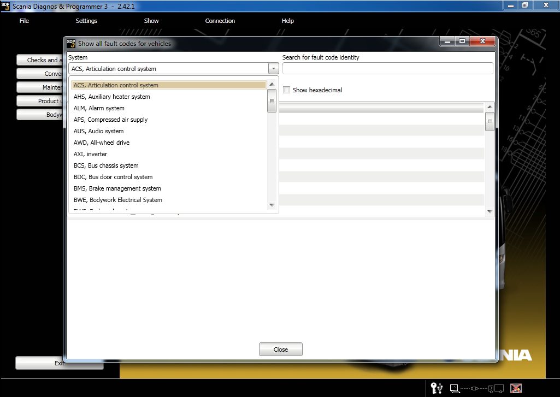Click the USB key license status icon
Viewport: 560px width, 397px height.
pyautogui.click(x=437, y=388)
